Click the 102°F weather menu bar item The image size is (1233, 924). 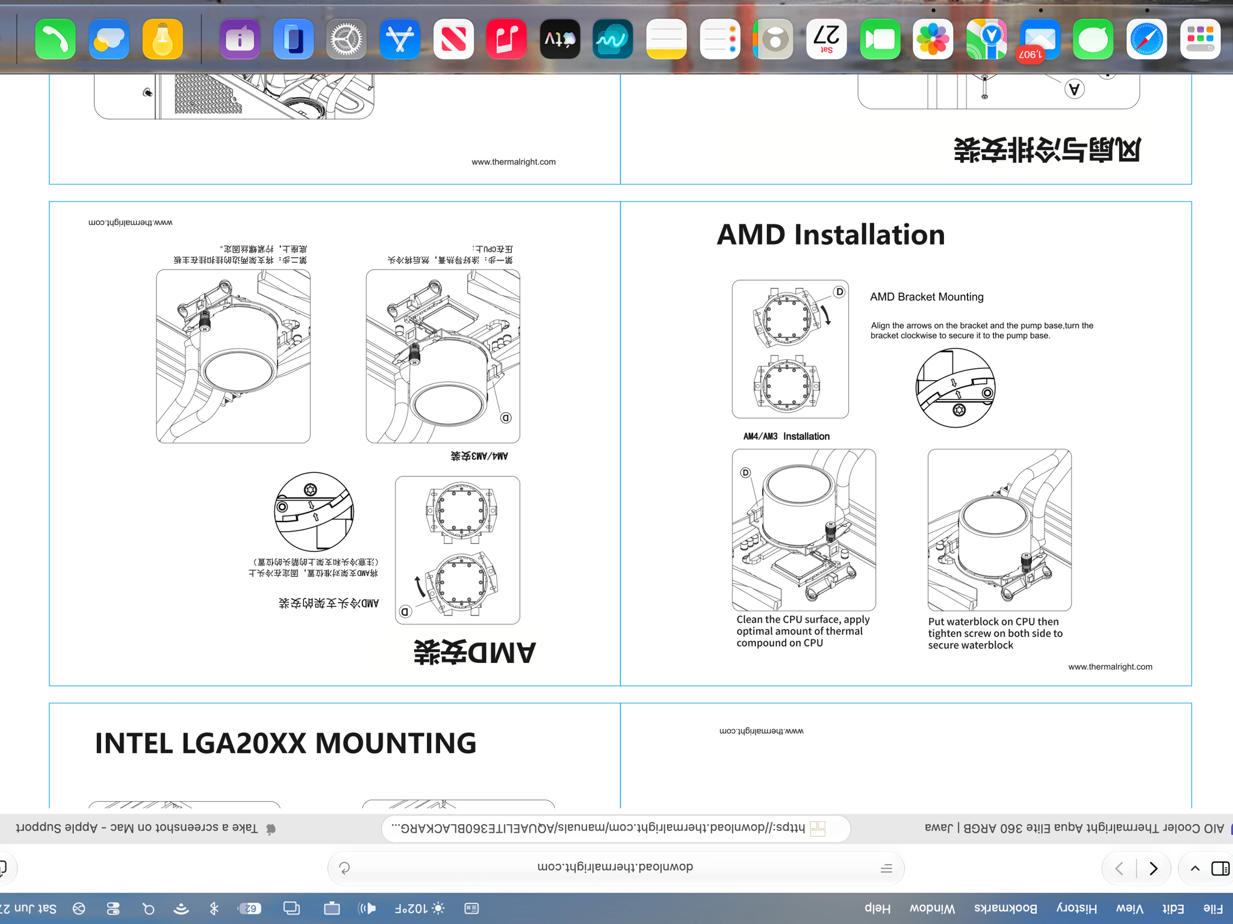[x=420, y=908]
